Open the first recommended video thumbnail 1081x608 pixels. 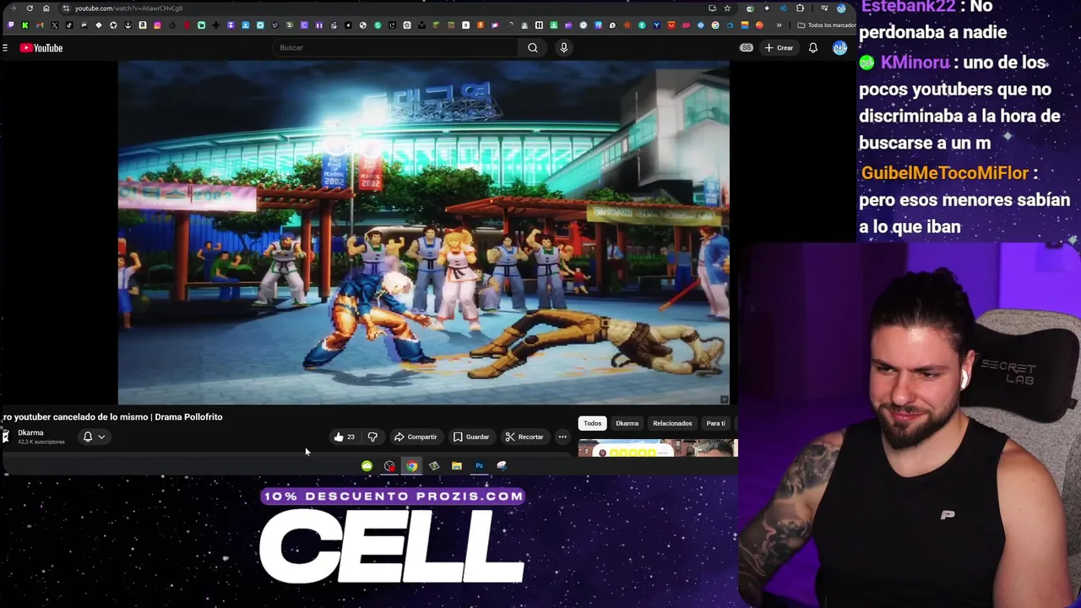(x=658, y=448)
